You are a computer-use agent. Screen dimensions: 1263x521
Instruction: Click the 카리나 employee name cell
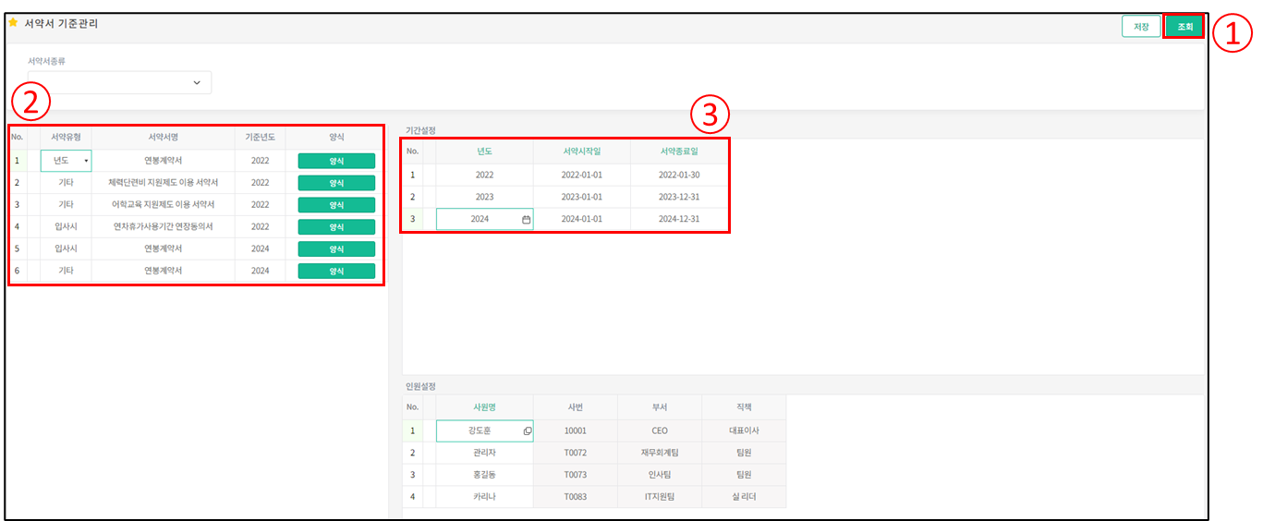(484, 497)
